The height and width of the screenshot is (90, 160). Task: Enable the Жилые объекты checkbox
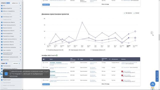pyautogui.click(x=2, y=14)
